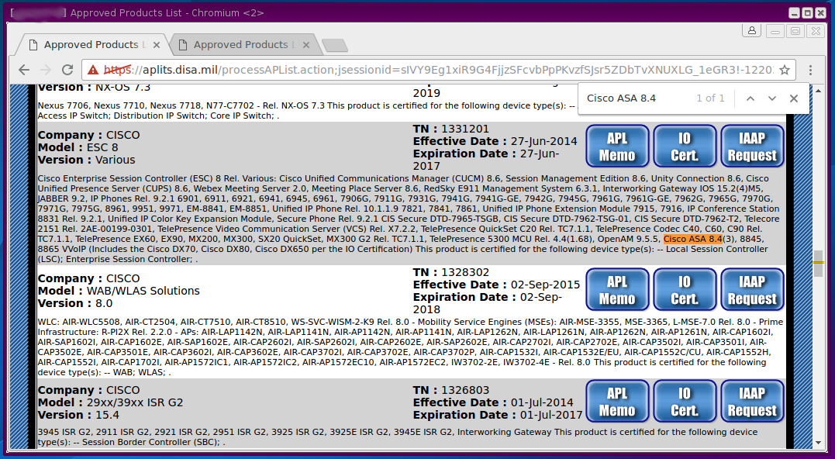Click the insecure HTTPS warning icon
Viewport: 835px width, 459px height.
[x=93, y=70]
